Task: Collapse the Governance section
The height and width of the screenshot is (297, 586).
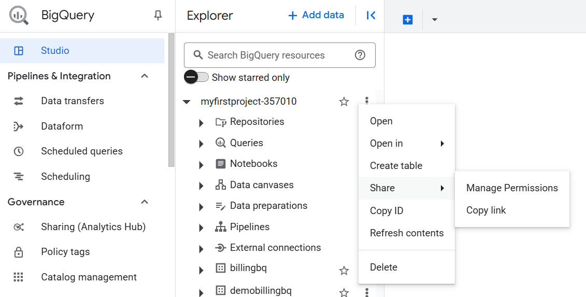Action: click(x=145, y=202)
